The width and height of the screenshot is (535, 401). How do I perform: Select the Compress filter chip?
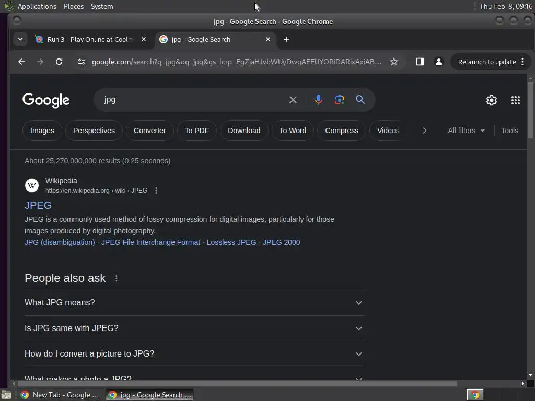coord(342,131)
